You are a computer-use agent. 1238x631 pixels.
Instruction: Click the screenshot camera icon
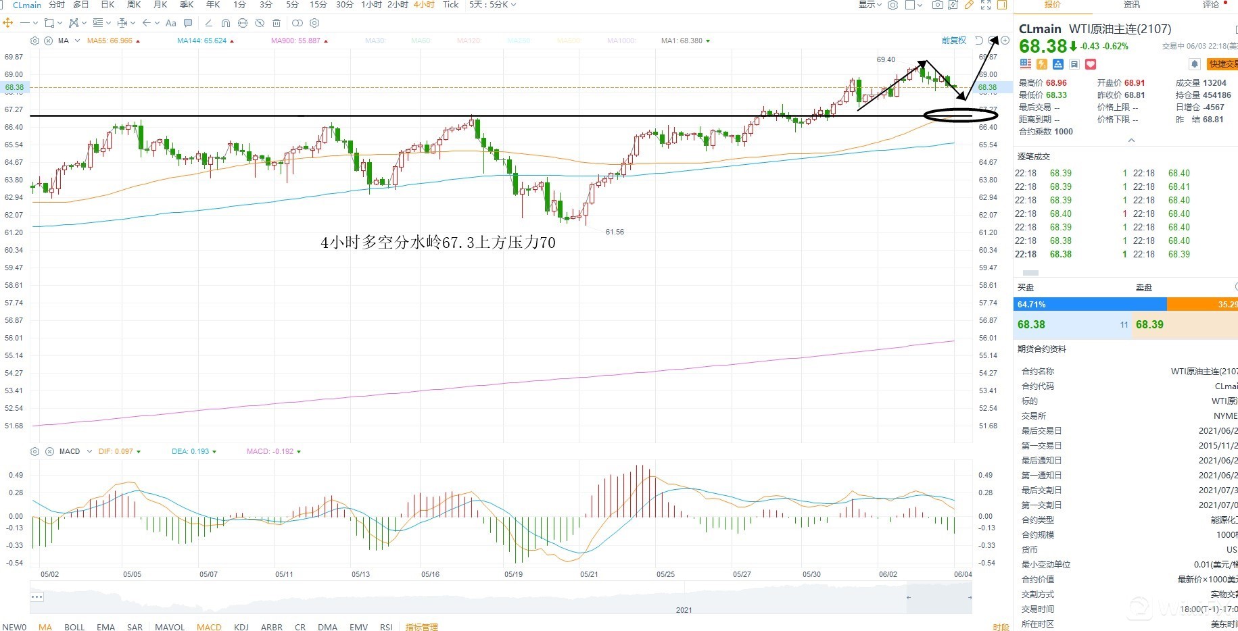coord(937,5)
